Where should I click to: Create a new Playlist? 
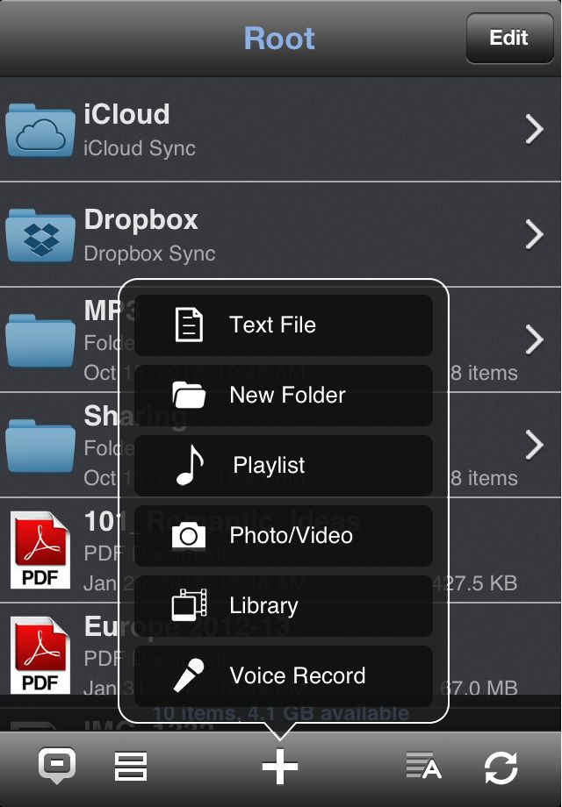(284, 465)
